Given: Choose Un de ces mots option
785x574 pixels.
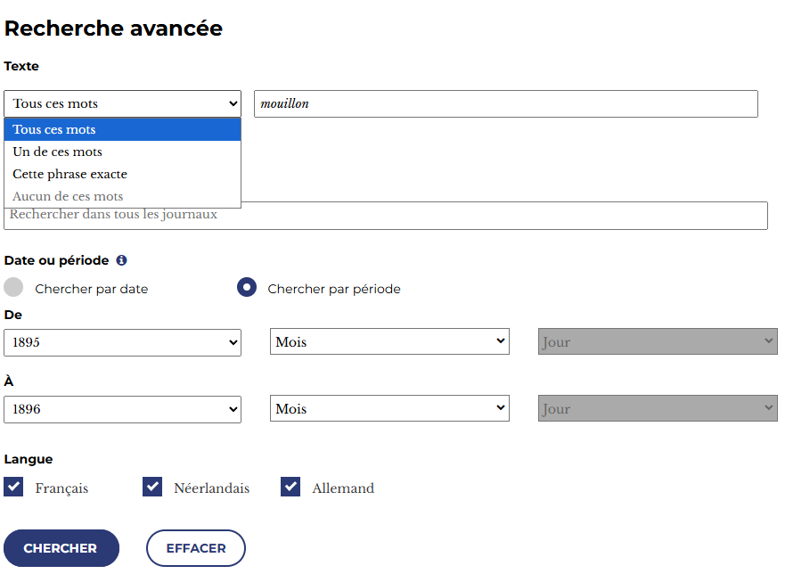Looking at the screenshot, I should click(123, 152).
